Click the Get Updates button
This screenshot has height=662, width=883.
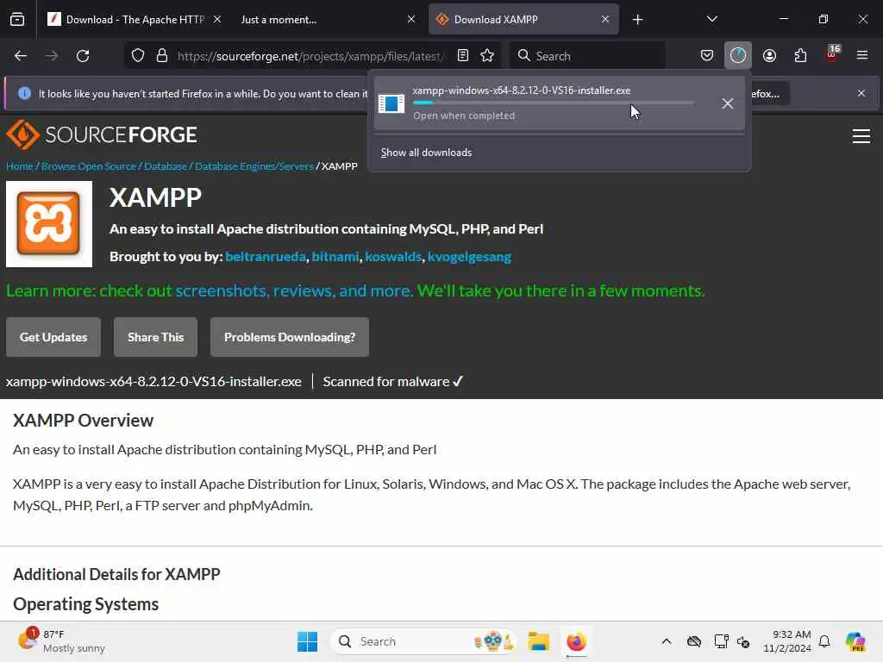pyautogui.click(x=53, y=337)
